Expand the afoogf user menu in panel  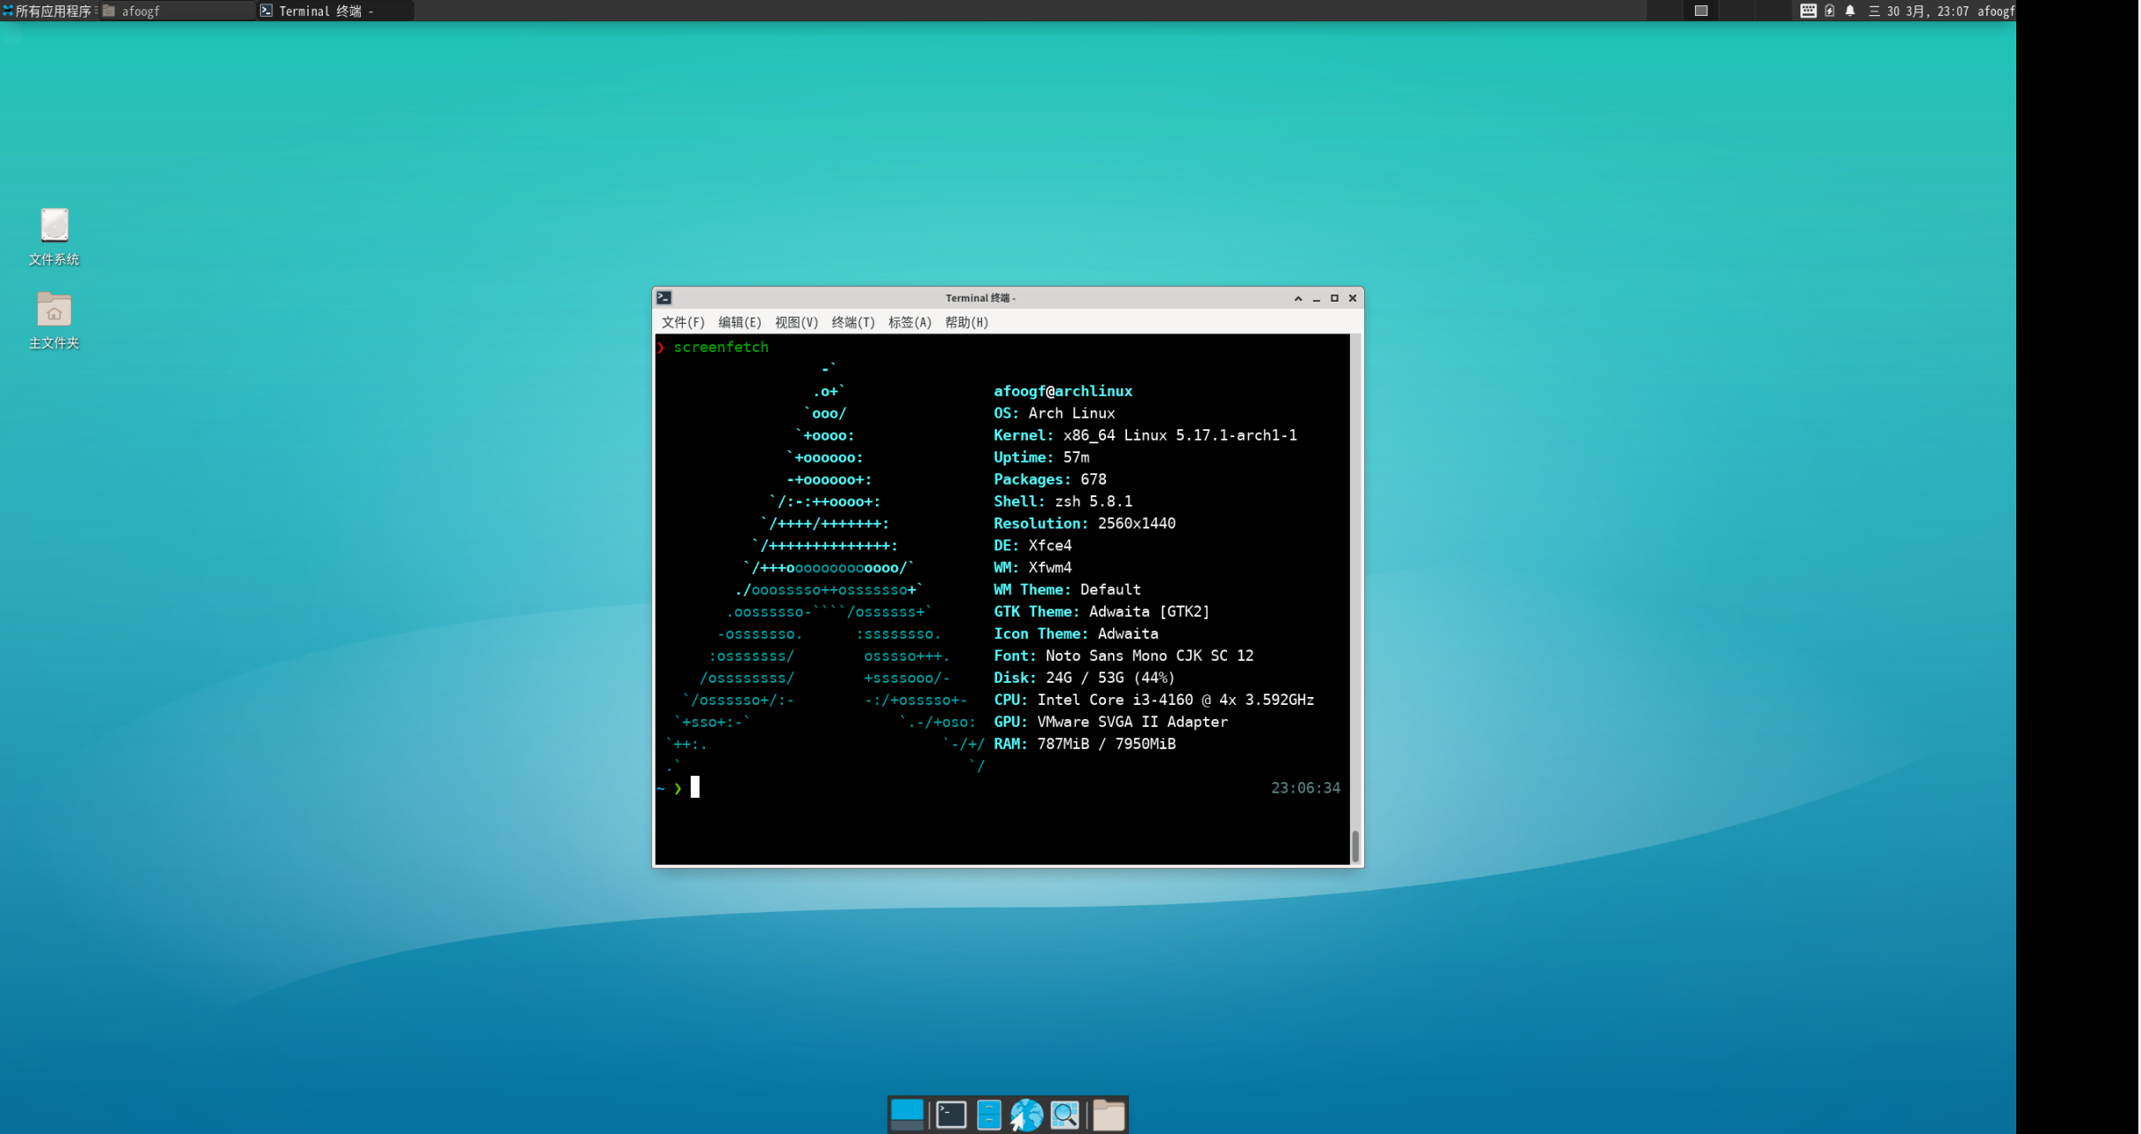pyautogui.click(x=1996, y=11)
